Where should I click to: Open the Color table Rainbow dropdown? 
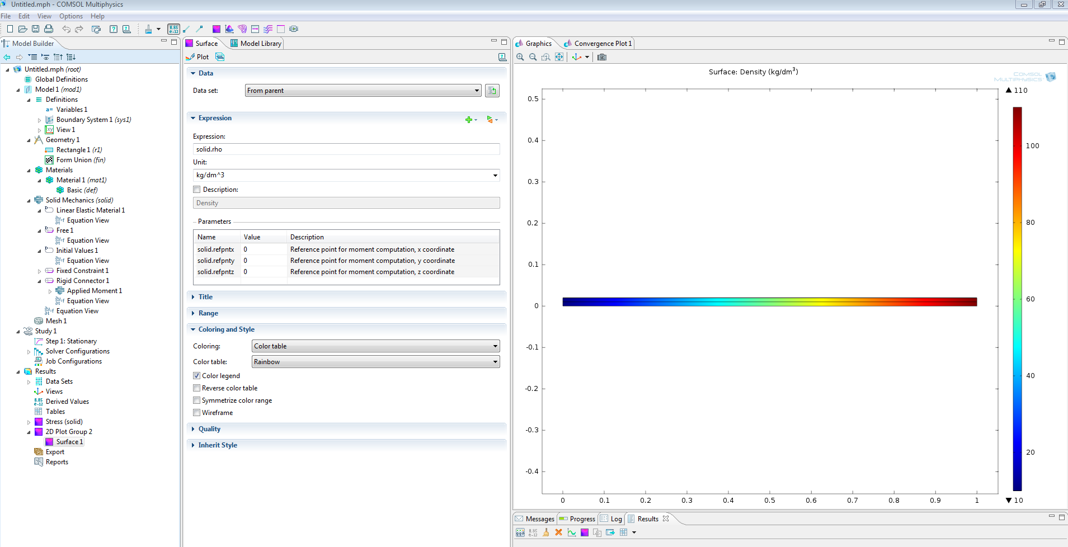pyautogui.click(x=375, y=362)
